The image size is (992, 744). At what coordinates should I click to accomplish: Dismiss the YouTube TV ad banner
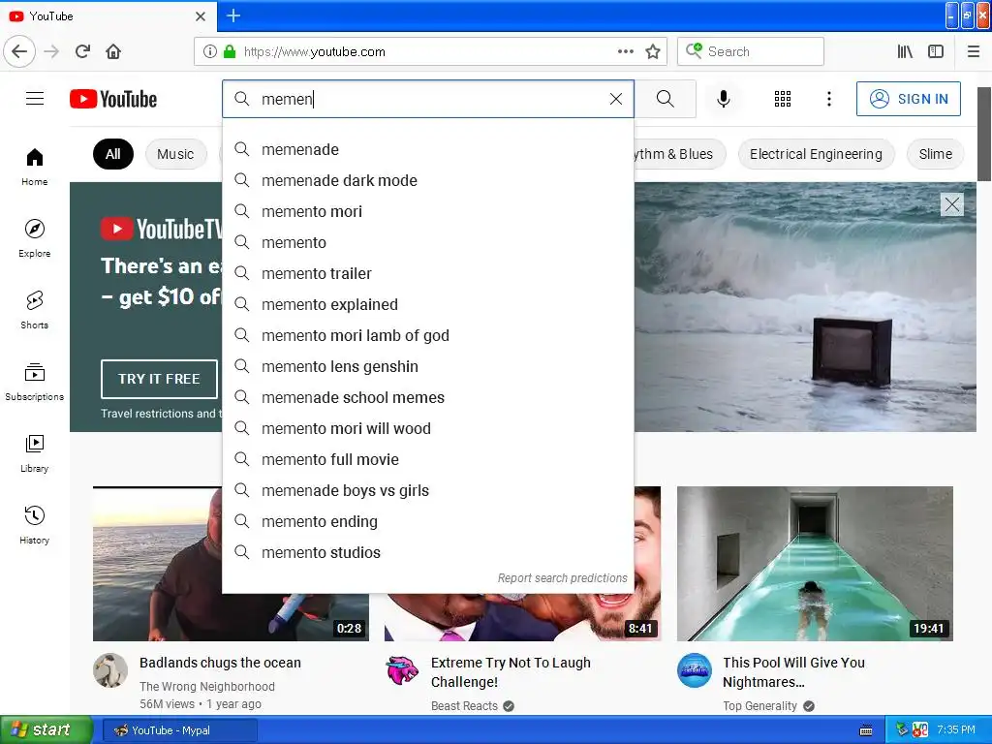click(952, 204)
